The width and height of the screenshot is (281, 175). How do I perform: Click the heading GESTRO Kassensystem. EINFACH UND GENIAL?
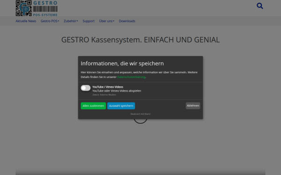point(140,40)
